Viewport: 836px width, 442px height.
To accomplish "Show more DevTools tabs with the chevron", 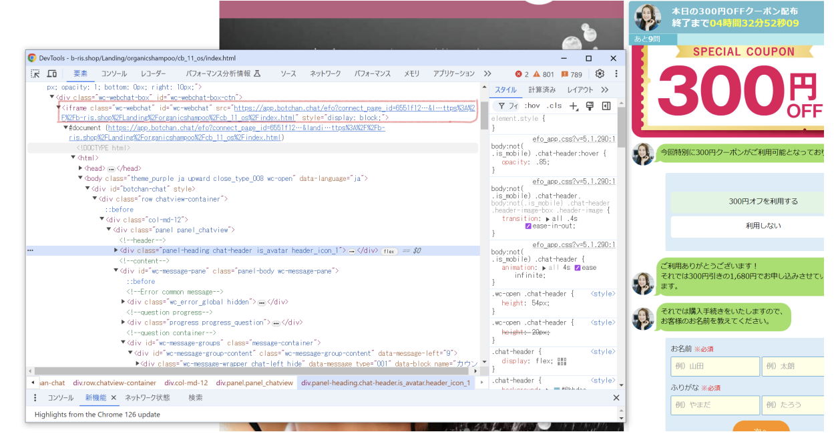I will tap(487, 73).
